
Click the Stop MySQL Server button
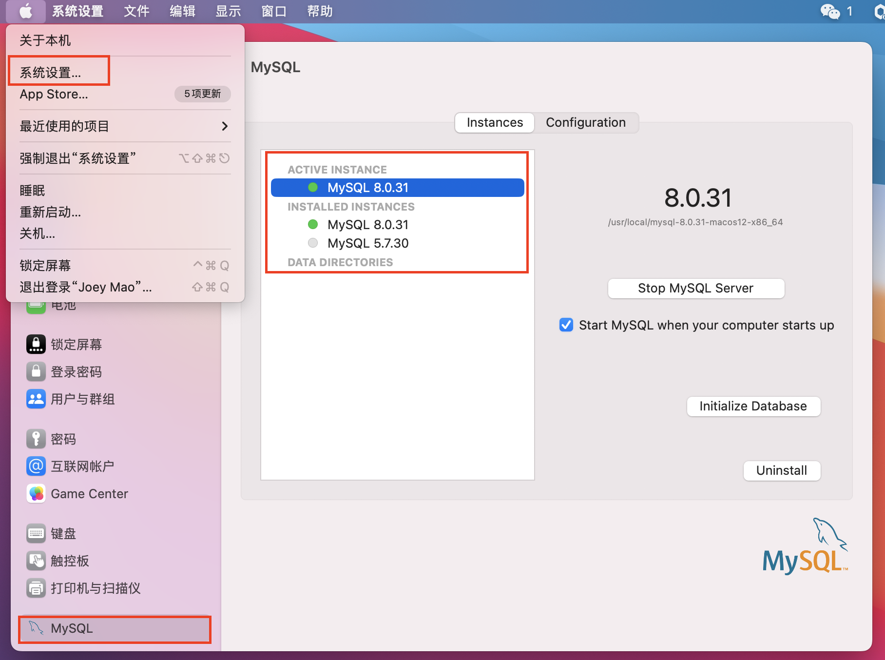695,288
